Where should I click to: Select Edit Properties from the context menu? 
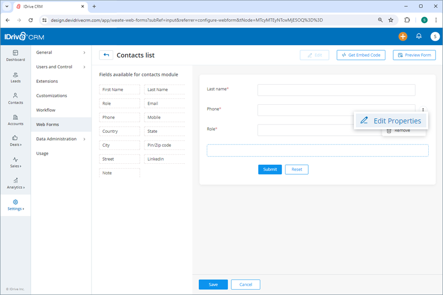[391, 120]
